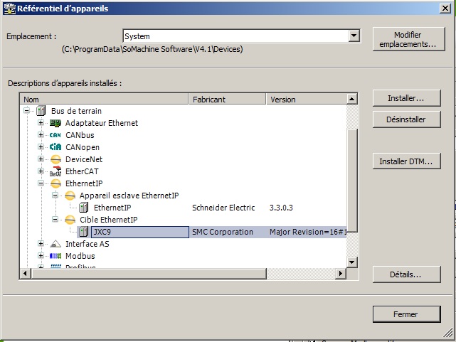Click the Désinstaller button
The image size is (456, 342).
click(x=405, y=119)
